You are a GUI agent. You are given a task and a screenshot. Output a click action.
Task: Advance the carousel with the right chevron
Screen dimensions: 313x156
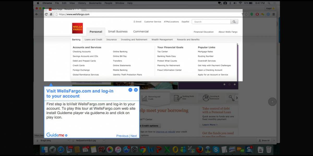click(x=237, y=98)
